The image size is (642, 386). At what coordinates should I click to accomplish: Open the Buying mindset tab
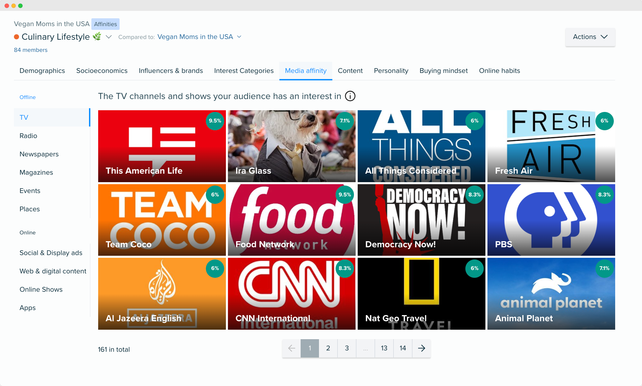tap(444, 71)
